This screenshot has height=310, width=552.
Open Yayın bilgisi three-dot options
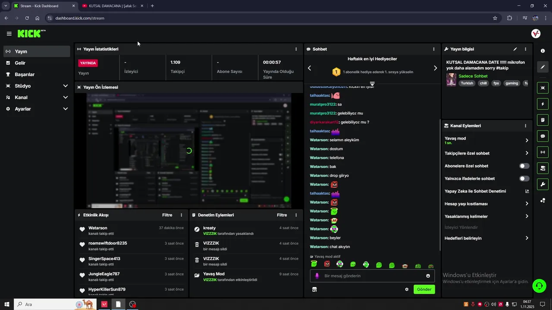click(x=525, y=49)
